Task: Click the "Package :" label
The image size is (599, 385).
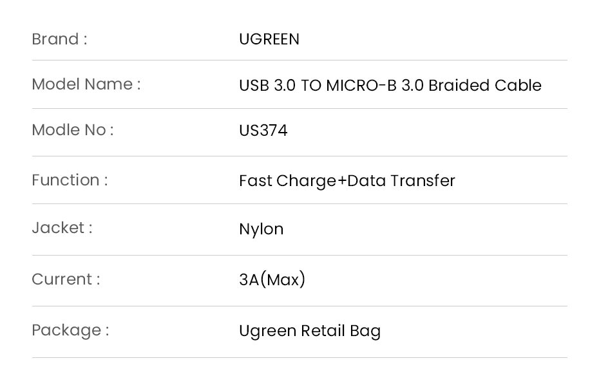Action: (x=70, y=330)
